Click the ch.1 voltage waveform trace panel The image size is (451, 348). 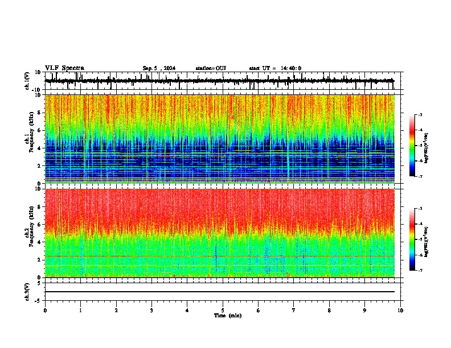[223, 81]
